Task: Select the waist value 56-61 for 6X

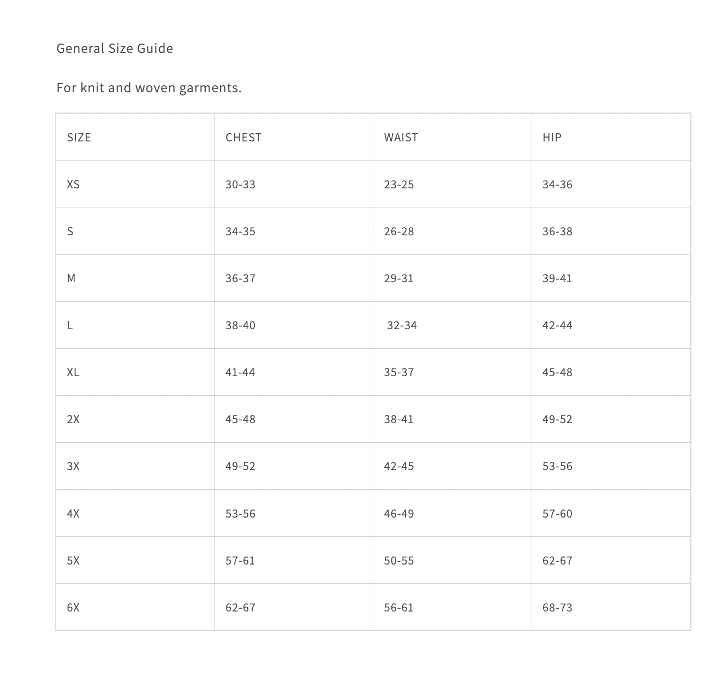Action: pos(398,608)
